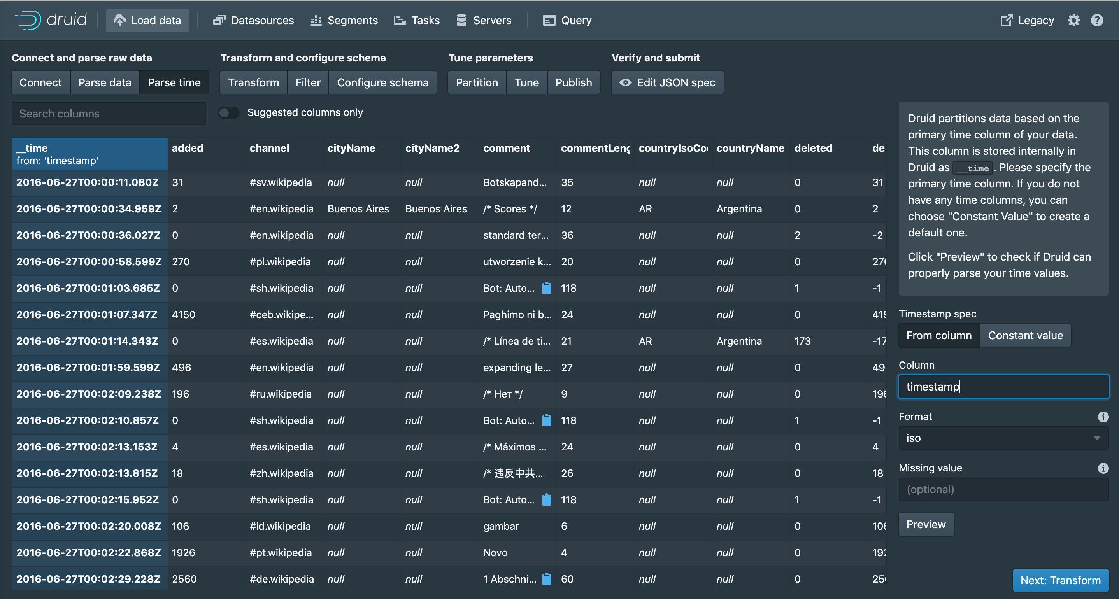The image size is (1119, 599).
Task: Click the Search columns input field
Action: click(x=109, y=113)
